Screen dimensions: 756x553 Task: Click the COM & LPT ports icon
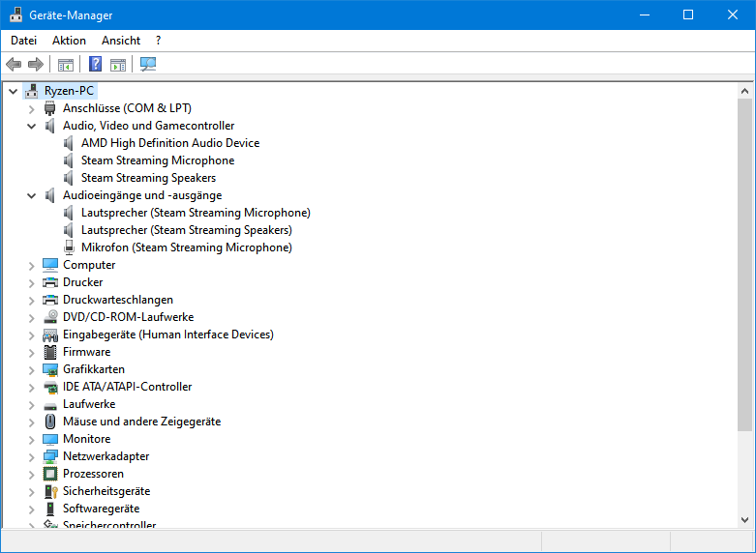(x=50, y=108)
